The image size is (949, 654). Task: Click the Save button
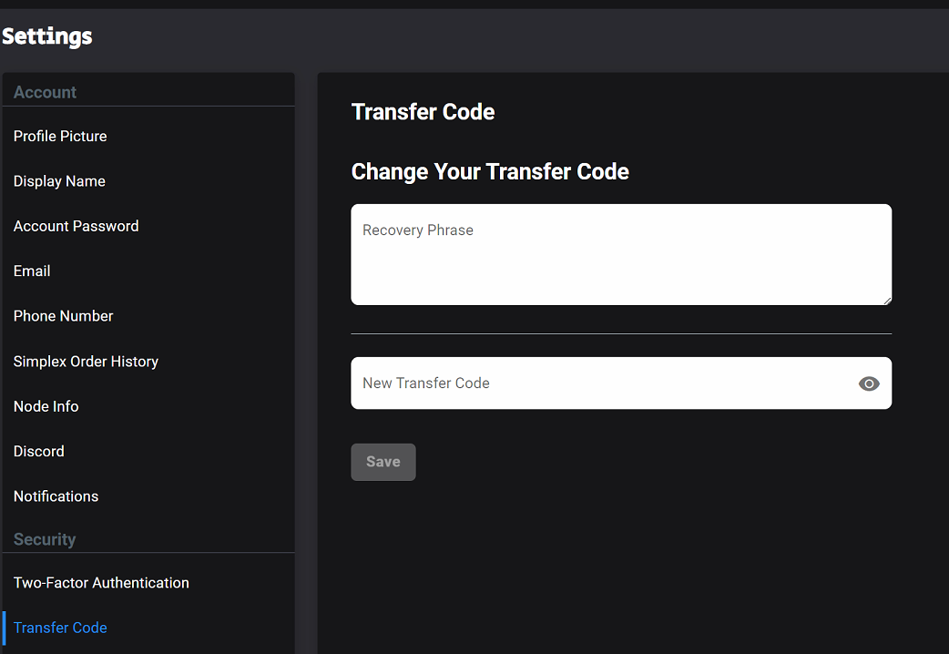383,462
